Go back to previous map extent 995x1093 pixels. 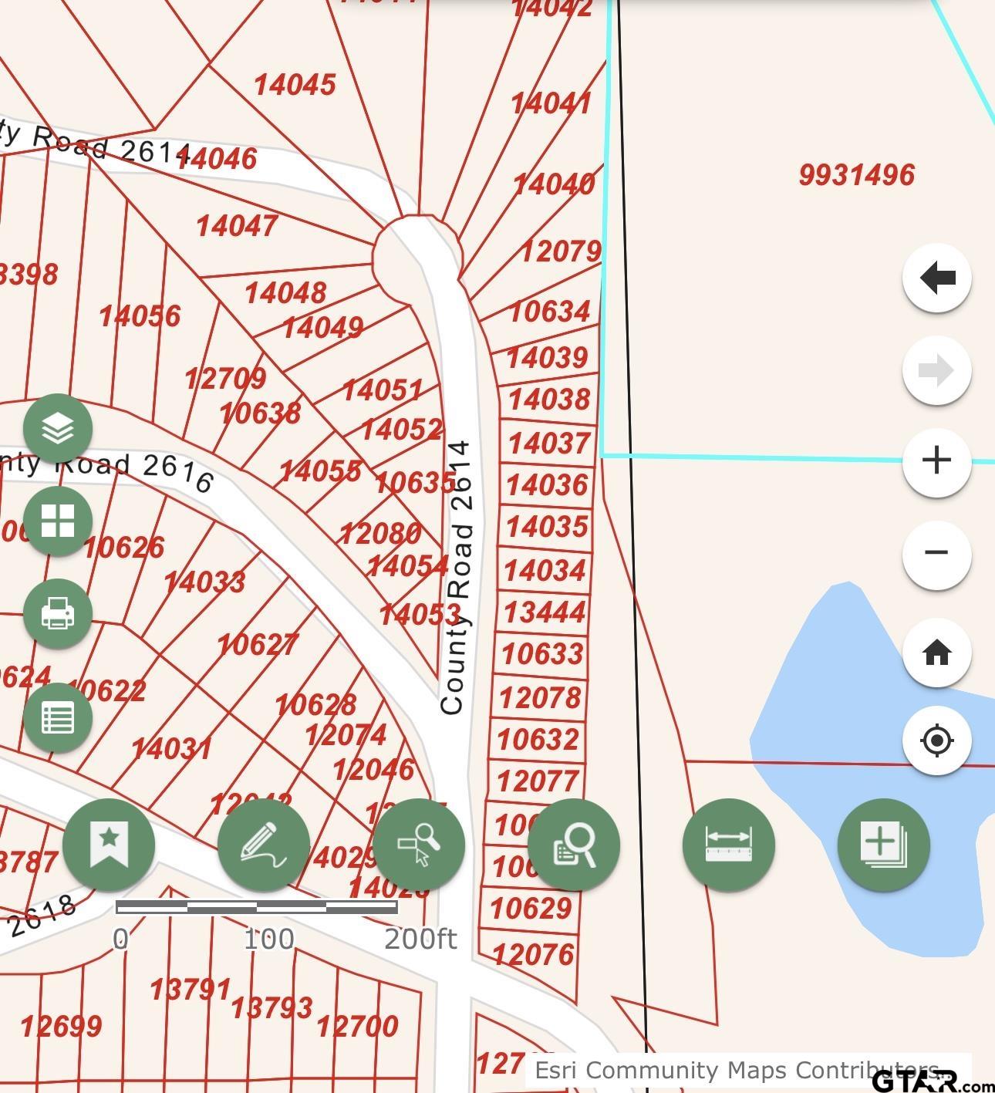click(936, 278)
